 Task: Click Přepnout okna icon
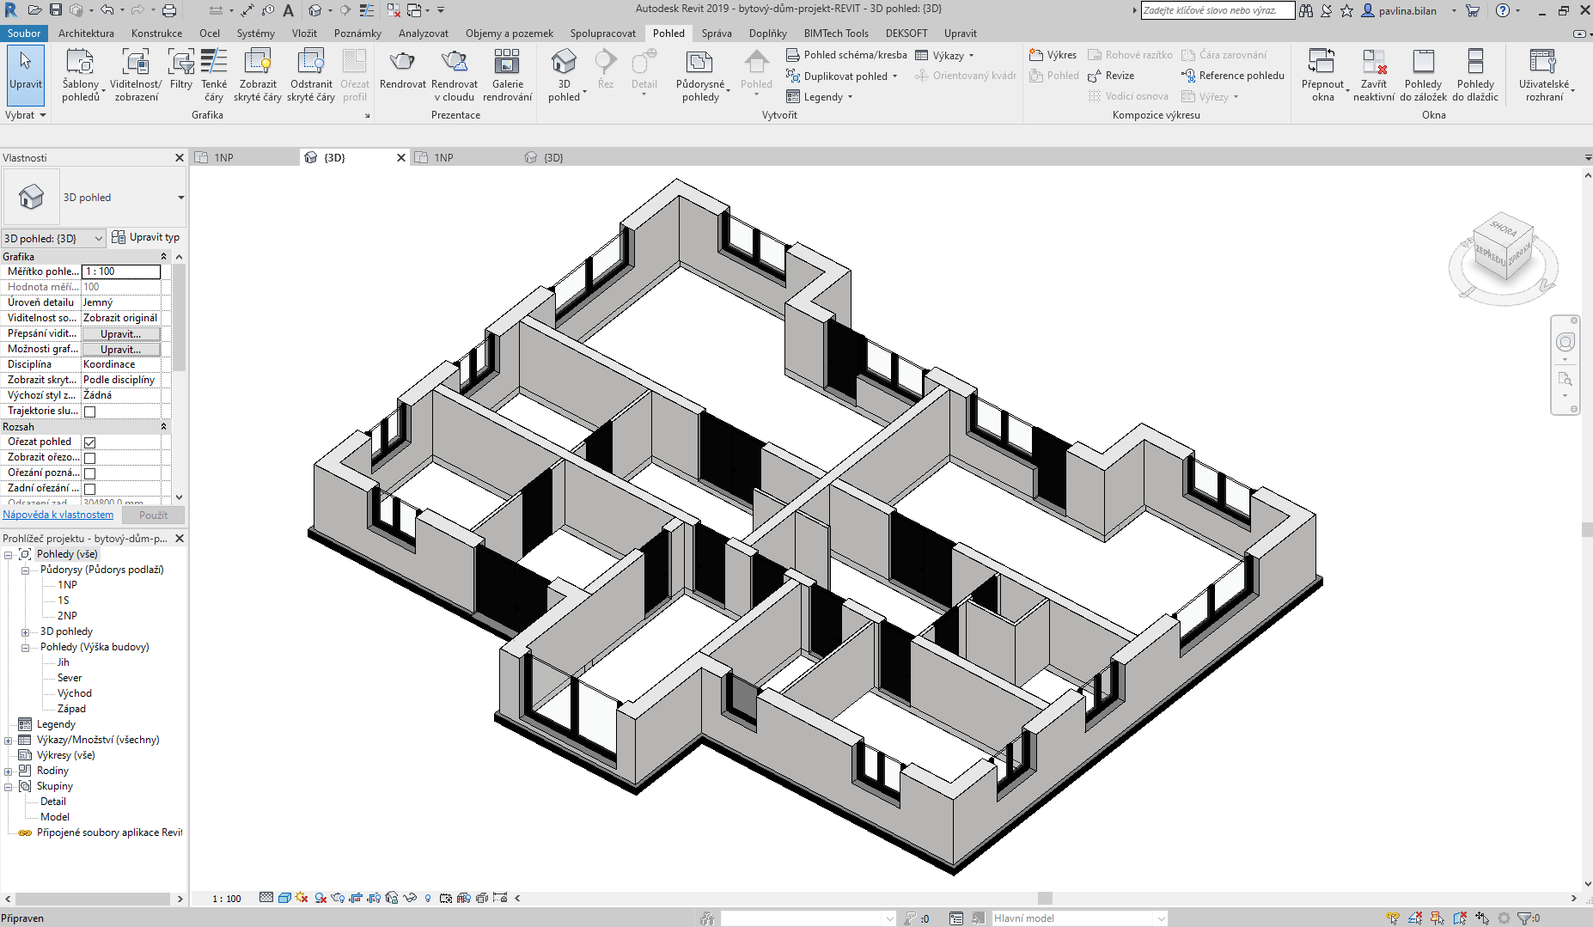tap(1321, 62)
